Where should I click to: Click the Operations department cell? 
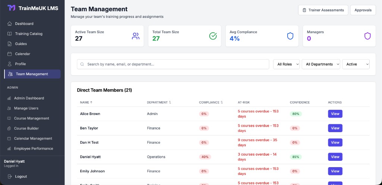click(156, 157)
